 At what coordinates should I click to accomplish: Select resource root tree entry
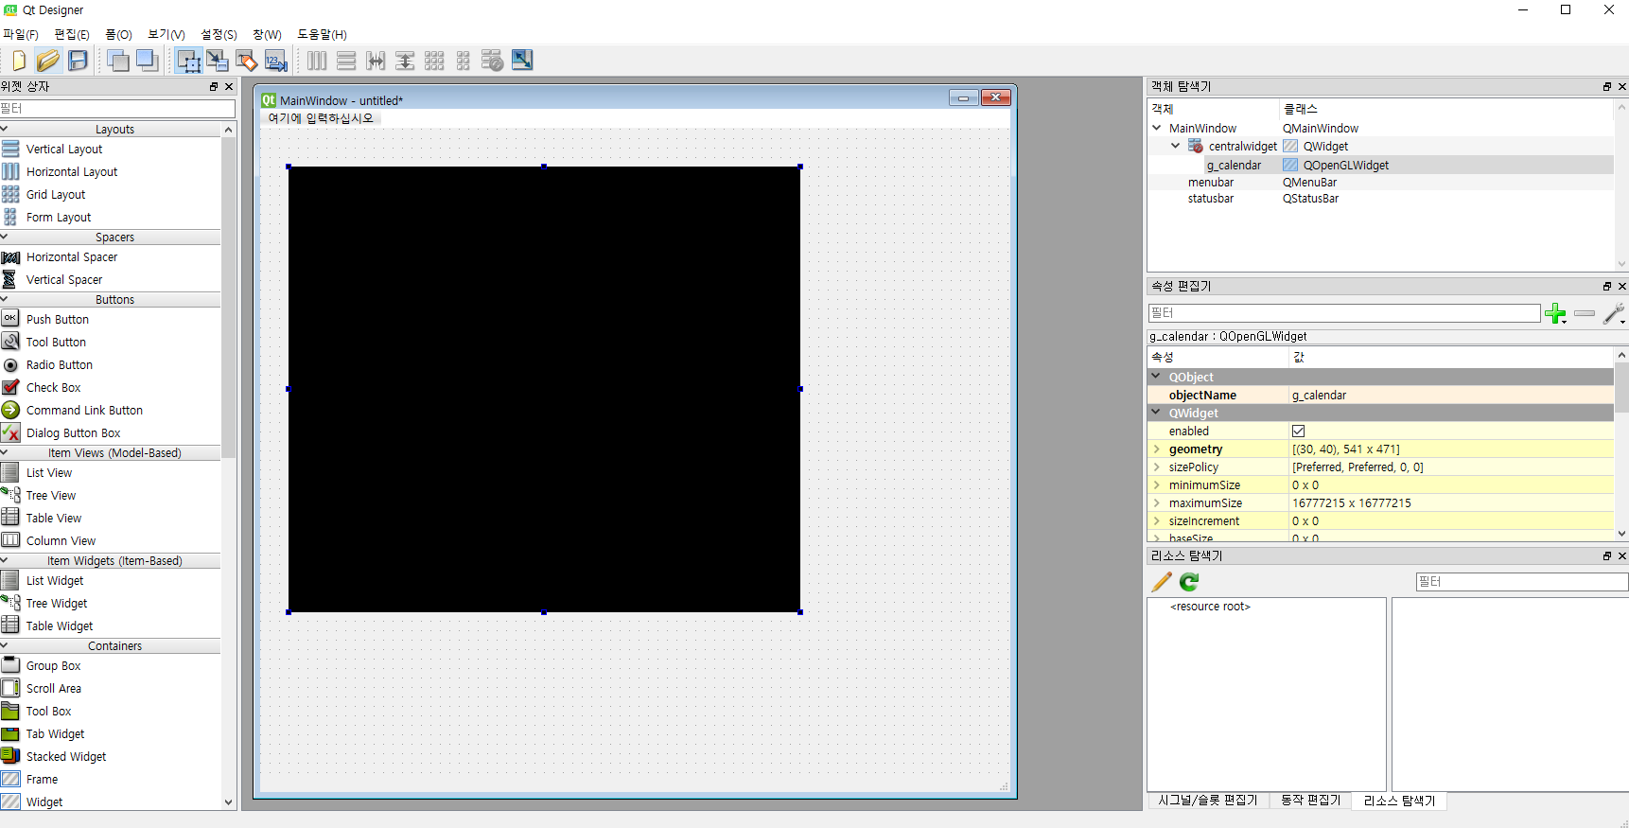pos(1210,607)
